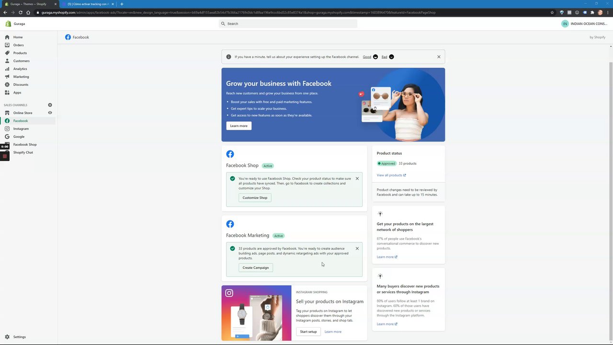Click the Create Campaign button
Screen dimensions: 613x345
(x=256, y=267)
